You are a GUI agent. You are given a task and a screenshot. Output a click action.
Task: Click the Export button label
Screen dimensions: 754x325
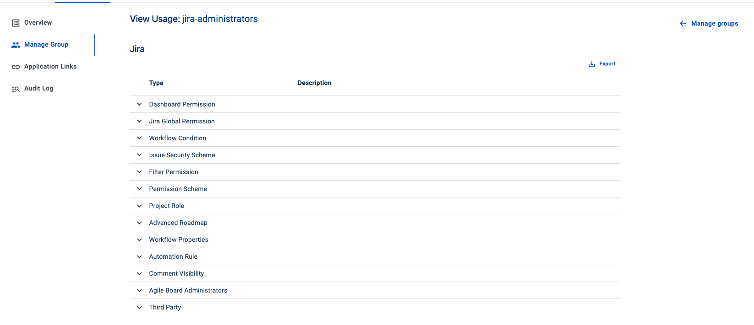607,64
